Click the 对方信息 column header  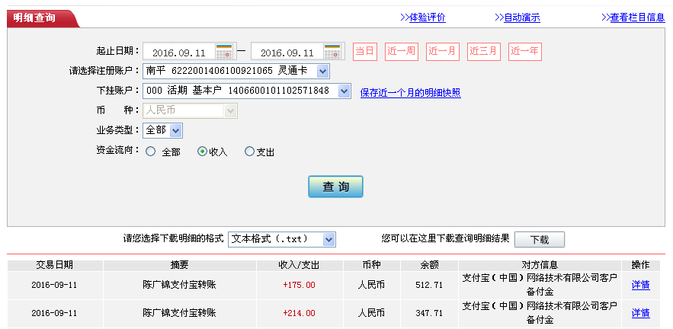click(540, 265)
